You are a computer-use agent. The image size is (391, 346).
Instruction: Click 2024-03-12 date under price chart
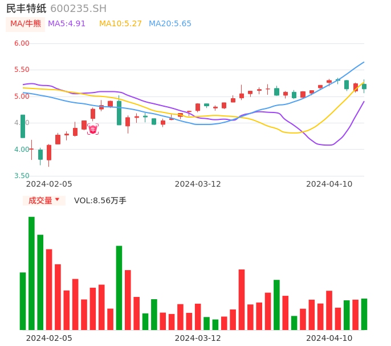pos(198,184)
